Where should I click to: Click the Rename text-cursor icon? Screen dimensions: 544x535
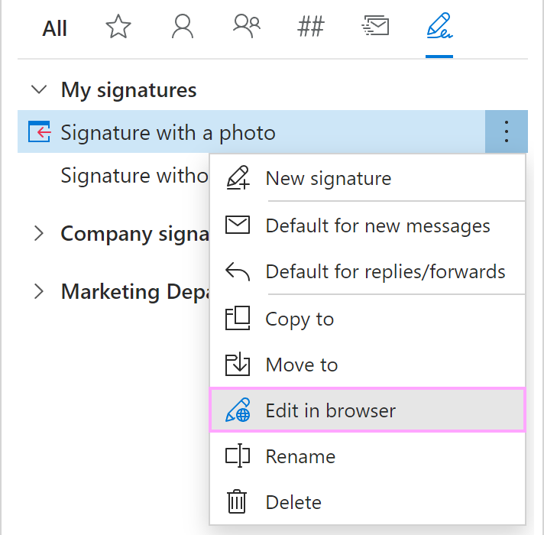(238, 456)
